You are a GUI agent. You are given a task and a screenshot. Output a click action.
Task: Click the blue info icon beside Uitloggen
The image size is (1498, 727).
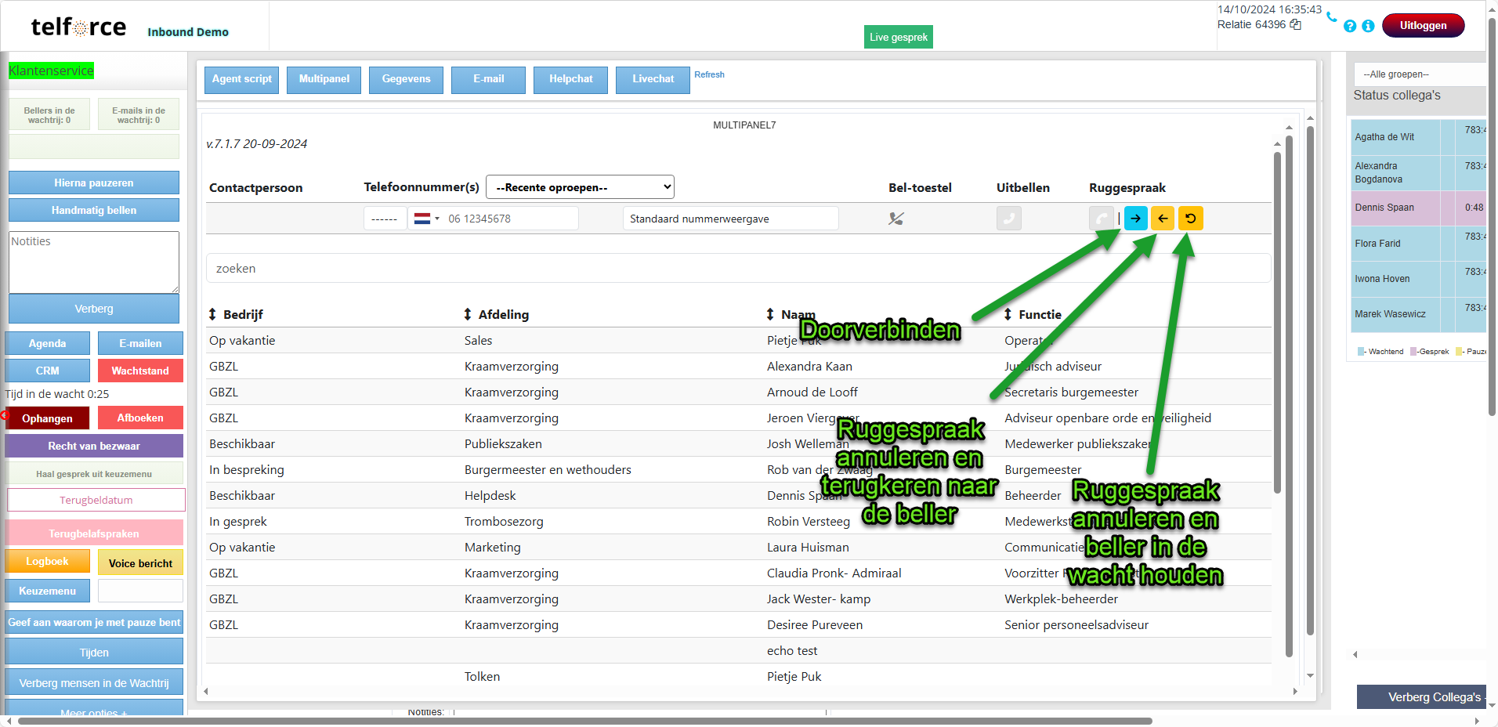(1368, 26)
